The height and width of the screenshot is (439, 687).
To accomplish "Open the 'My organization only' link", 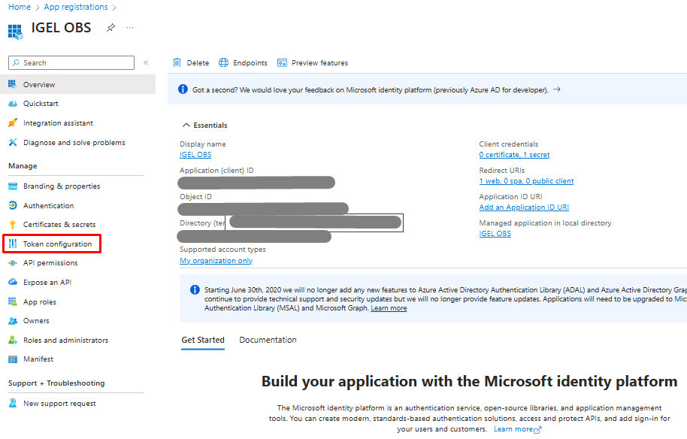I will click(216, 261).
